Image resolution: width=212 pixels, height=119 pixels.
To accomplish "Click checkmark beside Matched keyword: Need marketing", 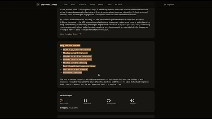I will pos(61,59).
